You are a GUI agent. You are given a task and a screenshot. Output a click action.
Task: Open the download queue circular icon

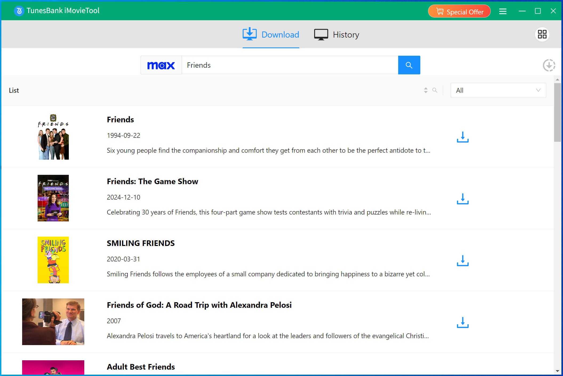(549, 65)
